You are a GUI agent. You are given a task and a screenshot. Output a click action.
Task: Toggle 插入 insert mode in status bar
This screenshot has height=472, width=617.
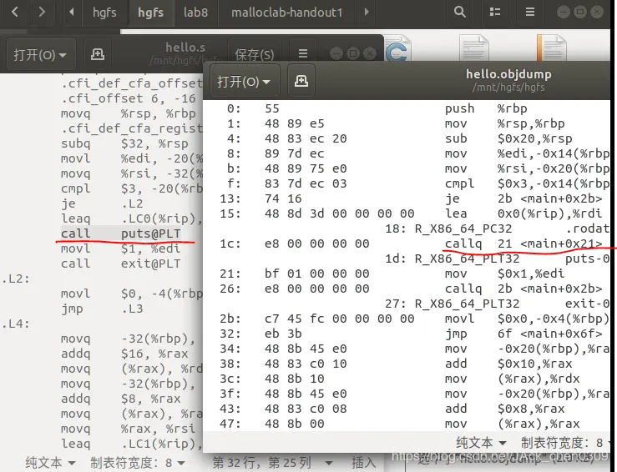click(x=363, y=463)
